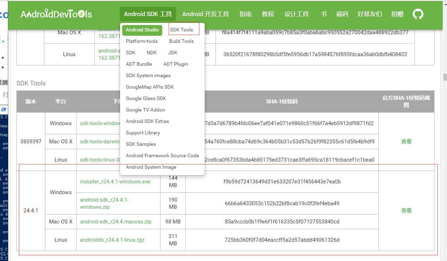Select SDK System images menu entry
447x261 pixels.
pos(148,76)
